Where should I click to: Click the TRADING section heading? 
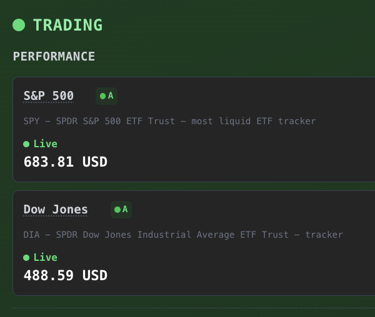click(67, 25)
